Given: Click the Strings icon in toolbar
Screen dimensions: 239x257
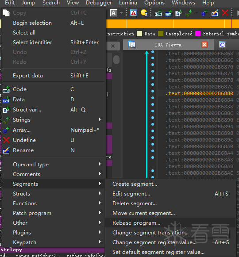Looking at the screenshot, I should point(189,13).
